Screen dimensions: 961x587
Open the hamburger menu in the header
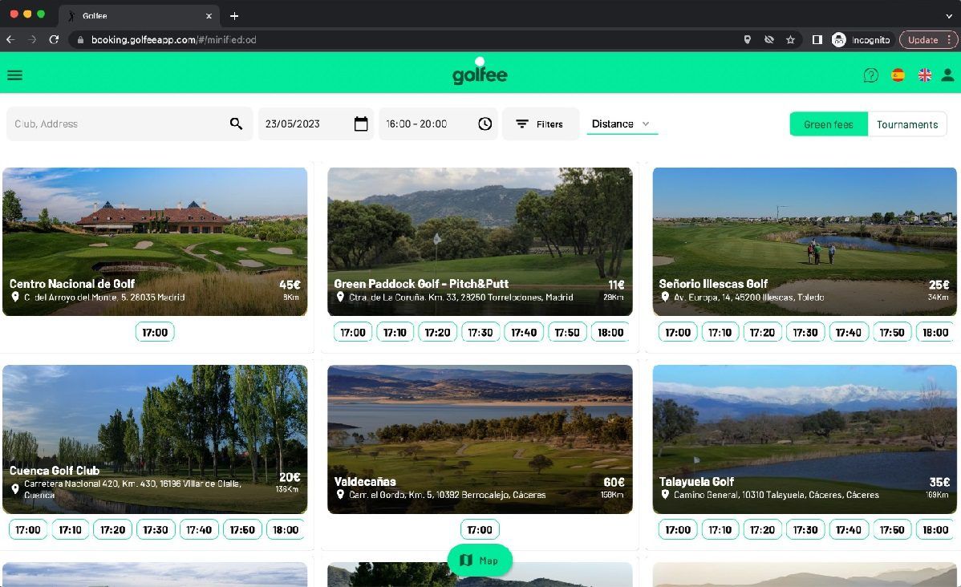(x=14, y=75)
